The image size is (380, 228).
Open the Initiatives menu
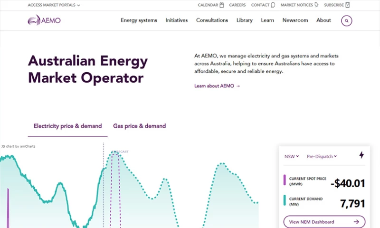pos(177,20)
